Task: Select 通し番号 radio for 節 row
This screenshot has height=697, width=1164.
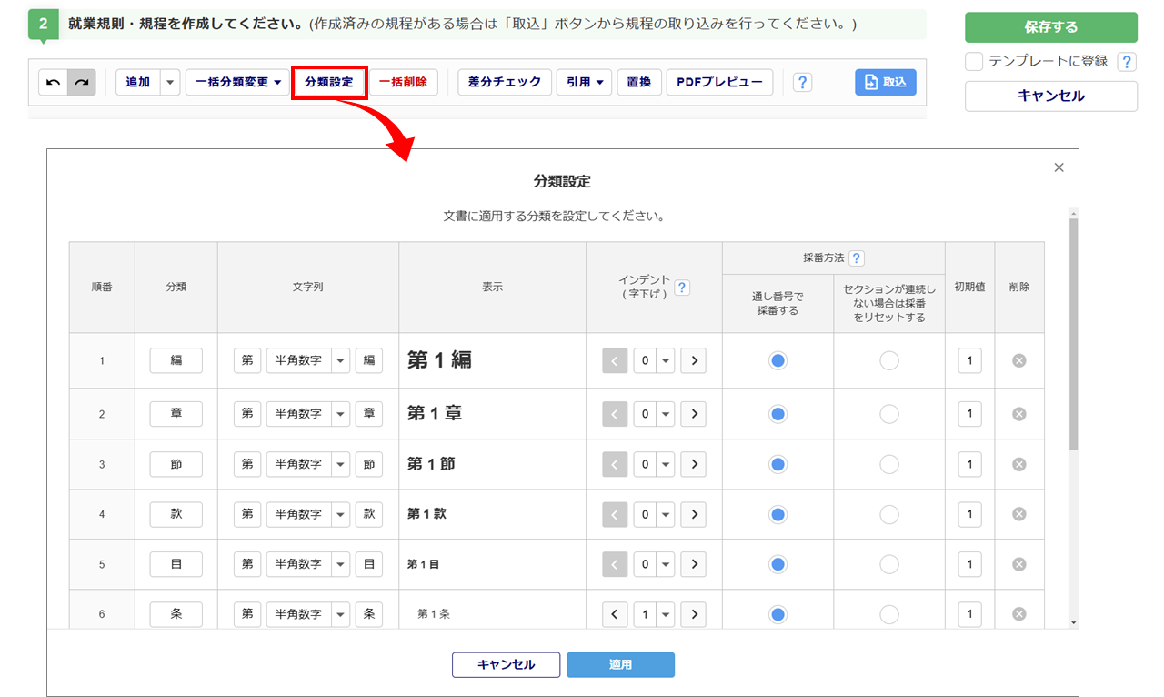Action: click(x=778, y=464)
